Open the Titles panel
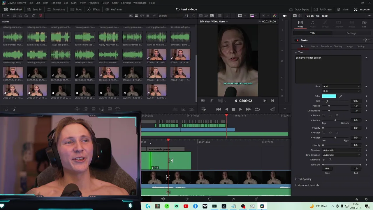Screen dimensions: 373x210 [76, 9]
